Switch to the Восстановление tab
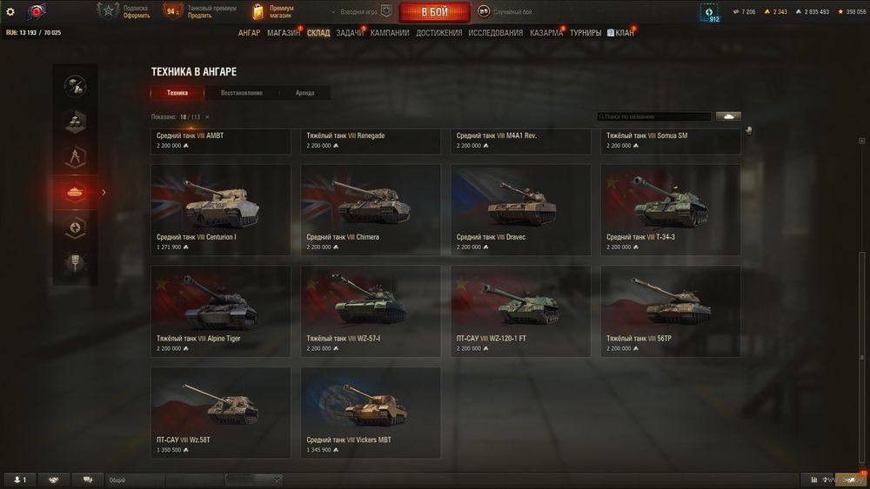 pos(241,93)
